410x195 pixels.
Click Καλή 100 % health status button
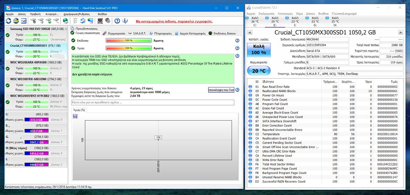(259, 50)
